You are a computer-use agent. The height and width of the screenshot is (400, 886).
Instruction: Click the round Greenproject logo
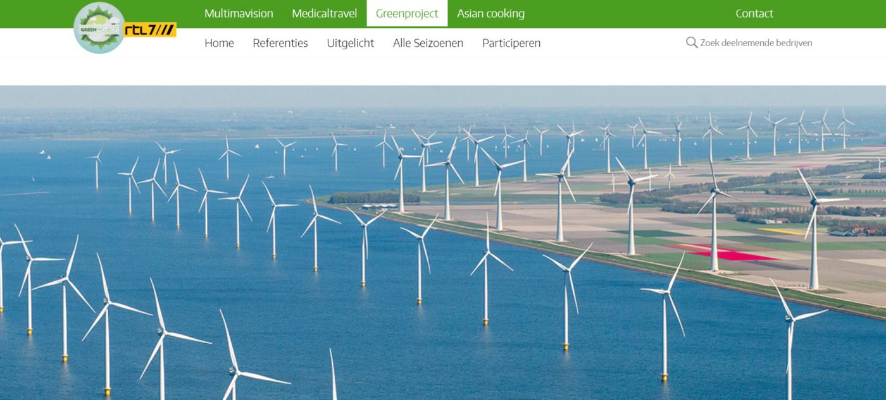click(99, 28)
